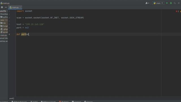Open the Lib folder in project tree
Image resolution: width=181 pixels, height=102 pixels.
(3, 23)
